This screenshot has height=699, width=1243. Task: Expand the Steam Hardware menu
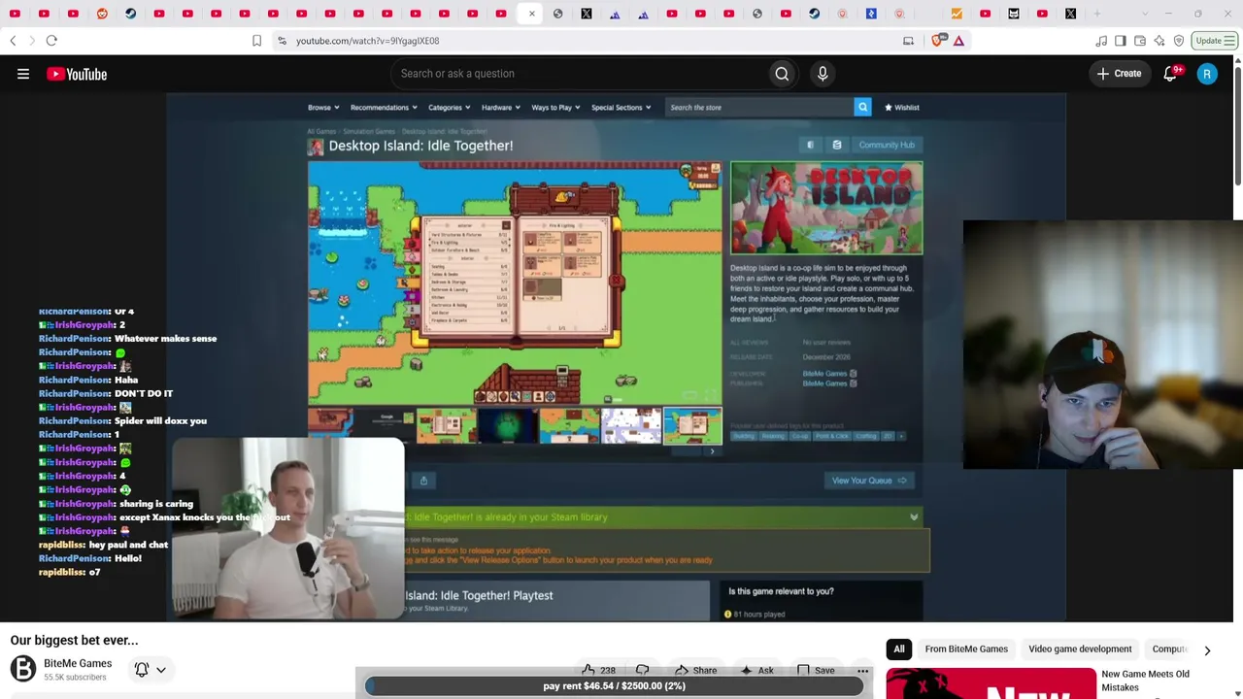500,108
